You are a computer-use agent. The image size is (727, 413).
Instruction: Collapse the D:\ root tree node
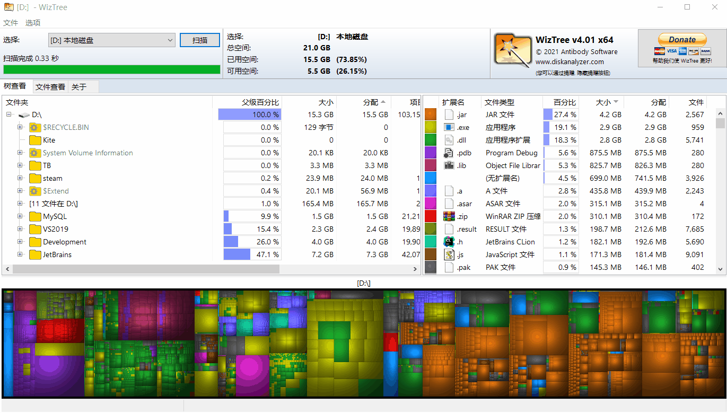9,115
